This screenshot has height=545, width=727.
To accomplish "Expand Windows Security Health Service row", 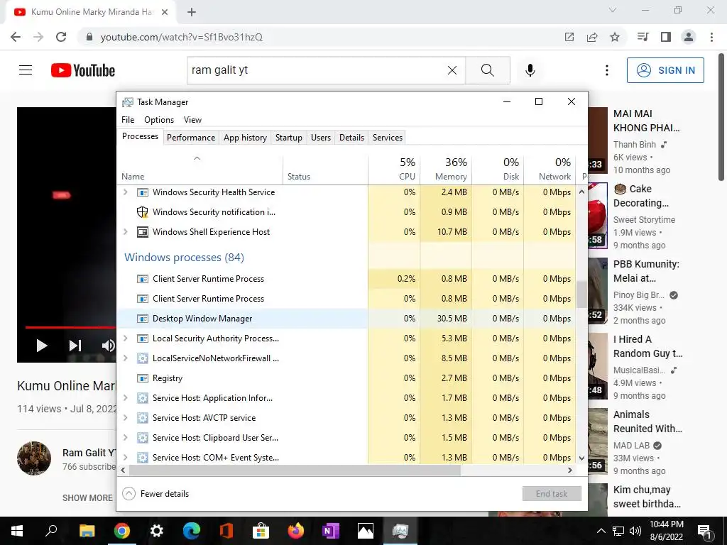I will click(125, 192).
